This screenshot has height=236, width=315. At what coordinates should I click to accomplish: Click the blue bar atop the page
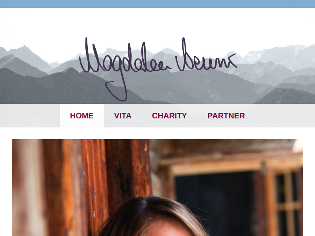[157, 4]
